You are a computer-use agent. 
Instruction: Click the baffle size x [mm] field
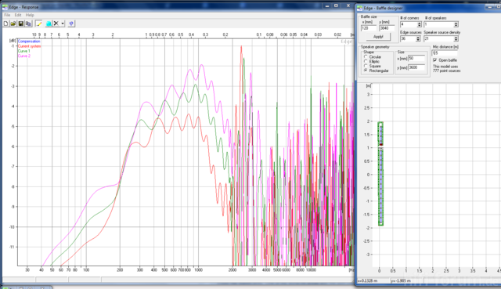click(x=369, y=28)
